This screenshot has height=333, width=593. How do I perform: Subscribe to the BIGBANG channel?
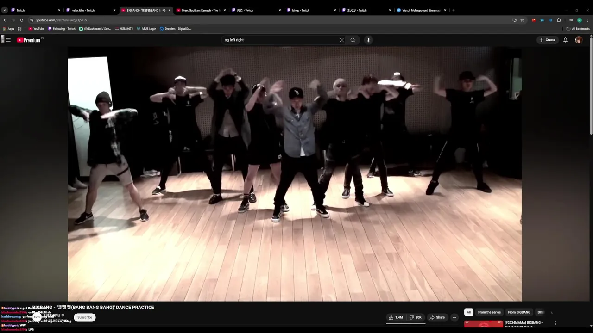coord(85,317)
